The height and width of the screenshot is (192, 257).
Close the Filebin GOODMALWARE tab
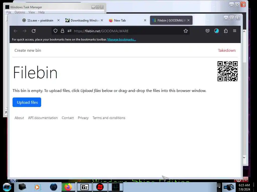tap(188, 20)
